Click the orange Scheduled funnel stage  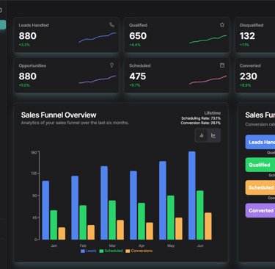(260, 187)
